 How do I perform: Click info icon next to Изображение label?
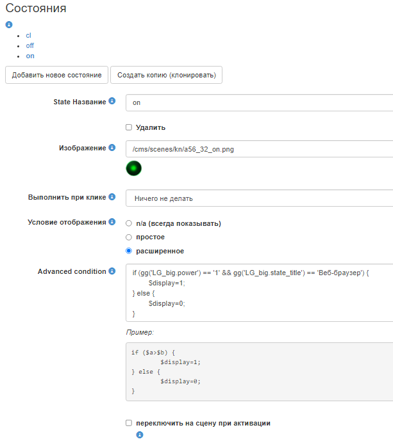(x=112, y=148)
